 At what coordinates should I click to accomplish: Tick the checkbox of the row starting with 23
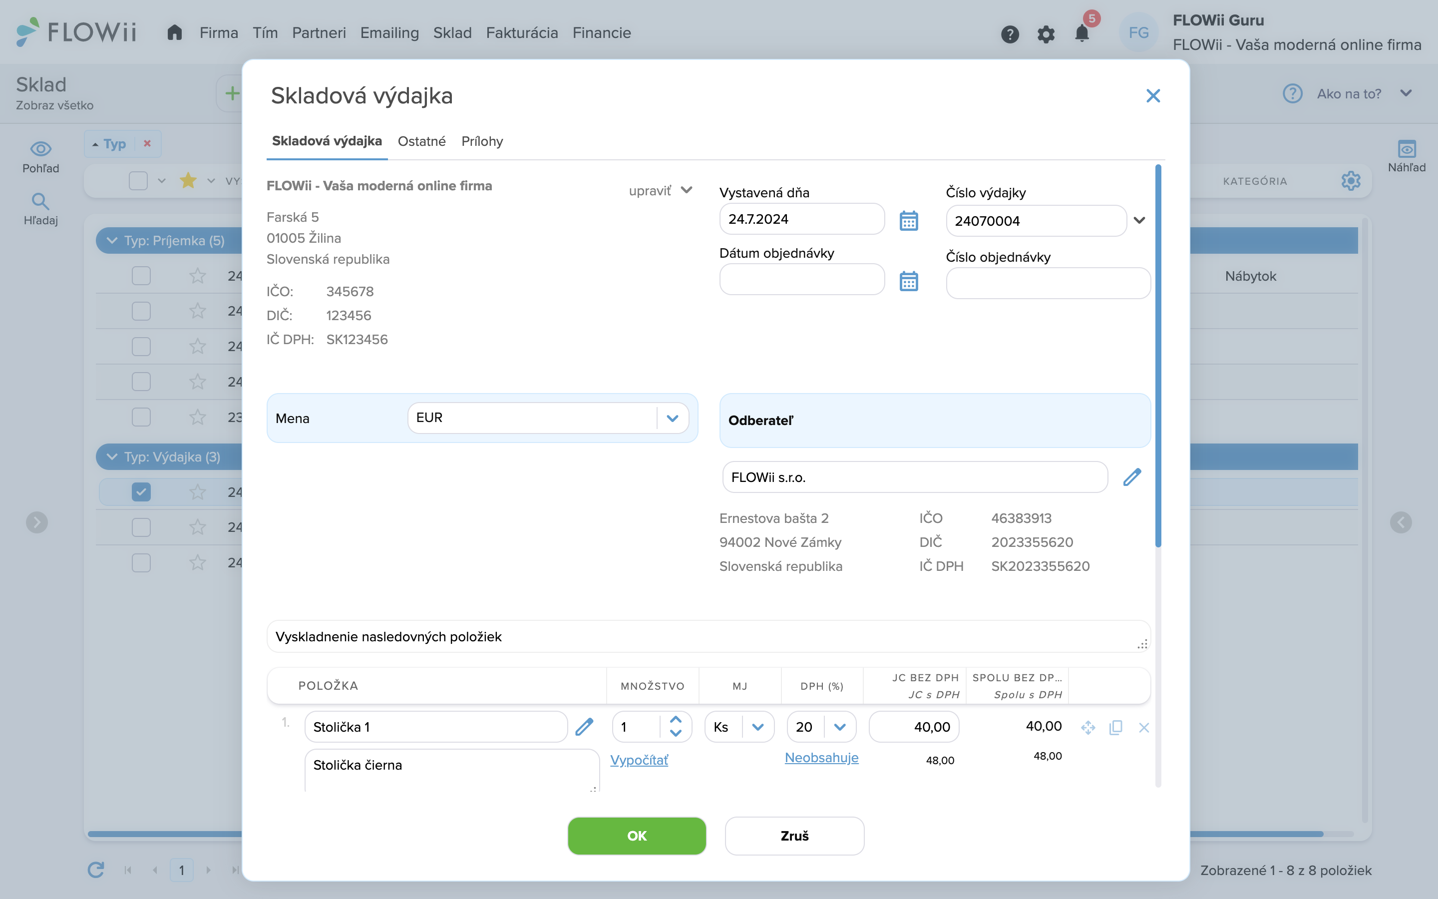(x=141, y=418)
